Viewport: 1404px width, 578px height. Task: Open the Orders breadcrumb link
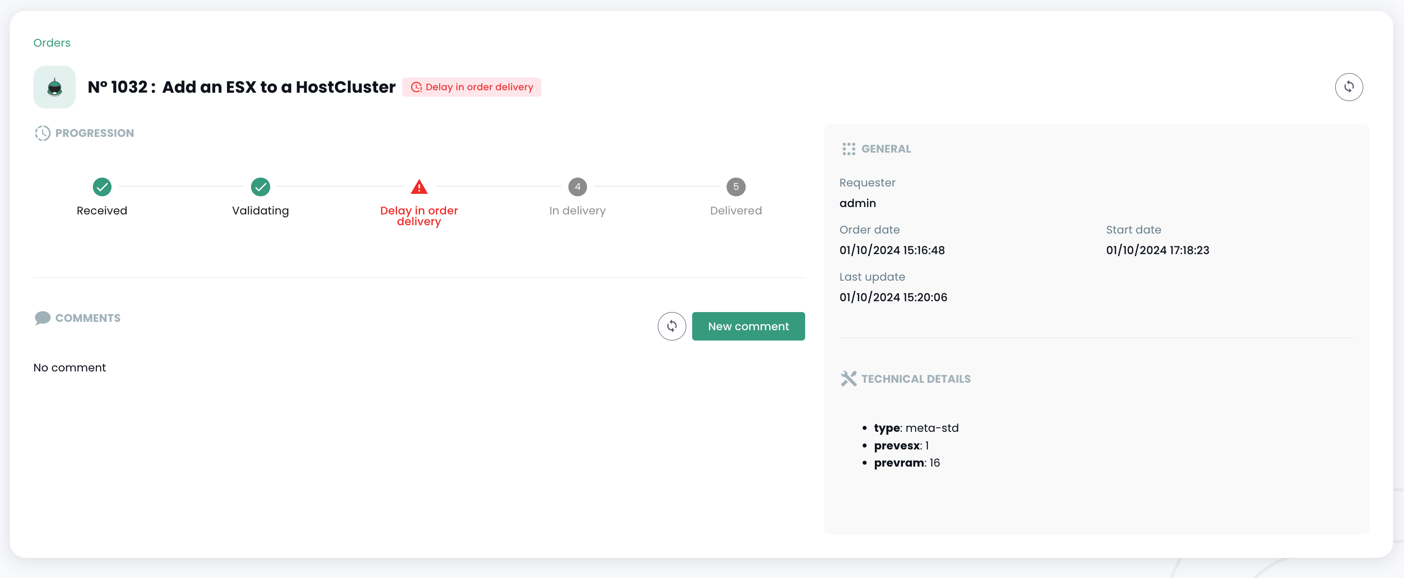[x=52, y=43]
